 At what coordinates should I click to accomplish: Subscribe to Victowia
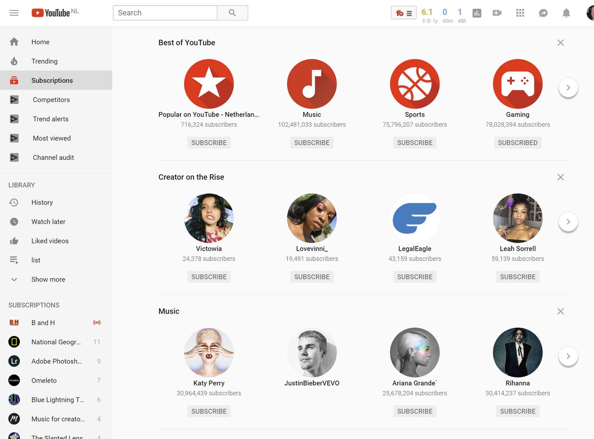coord(209,277)
